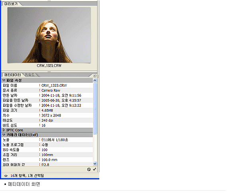Viewport: 227px width, 193px height.
Task: Click the preview image of the woman
Action: tap(49, 35)
